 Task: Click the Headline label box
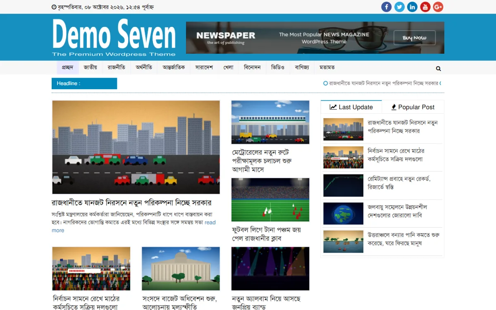[84, 83]
